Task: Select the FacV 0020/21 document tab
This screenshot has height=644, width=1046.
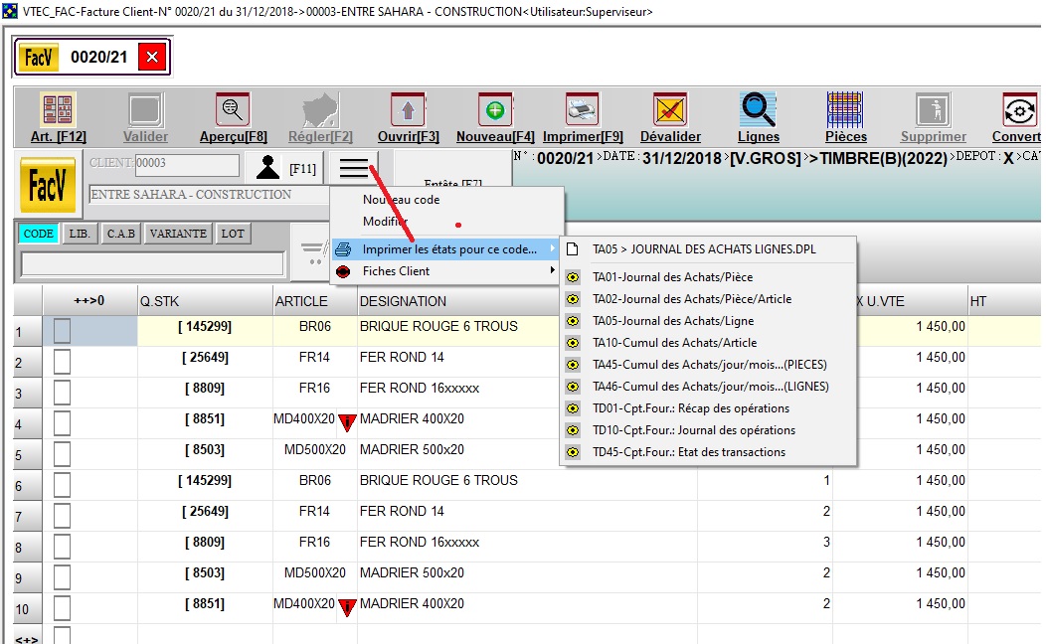Action: pyautogui.click(x=92, y=57)
